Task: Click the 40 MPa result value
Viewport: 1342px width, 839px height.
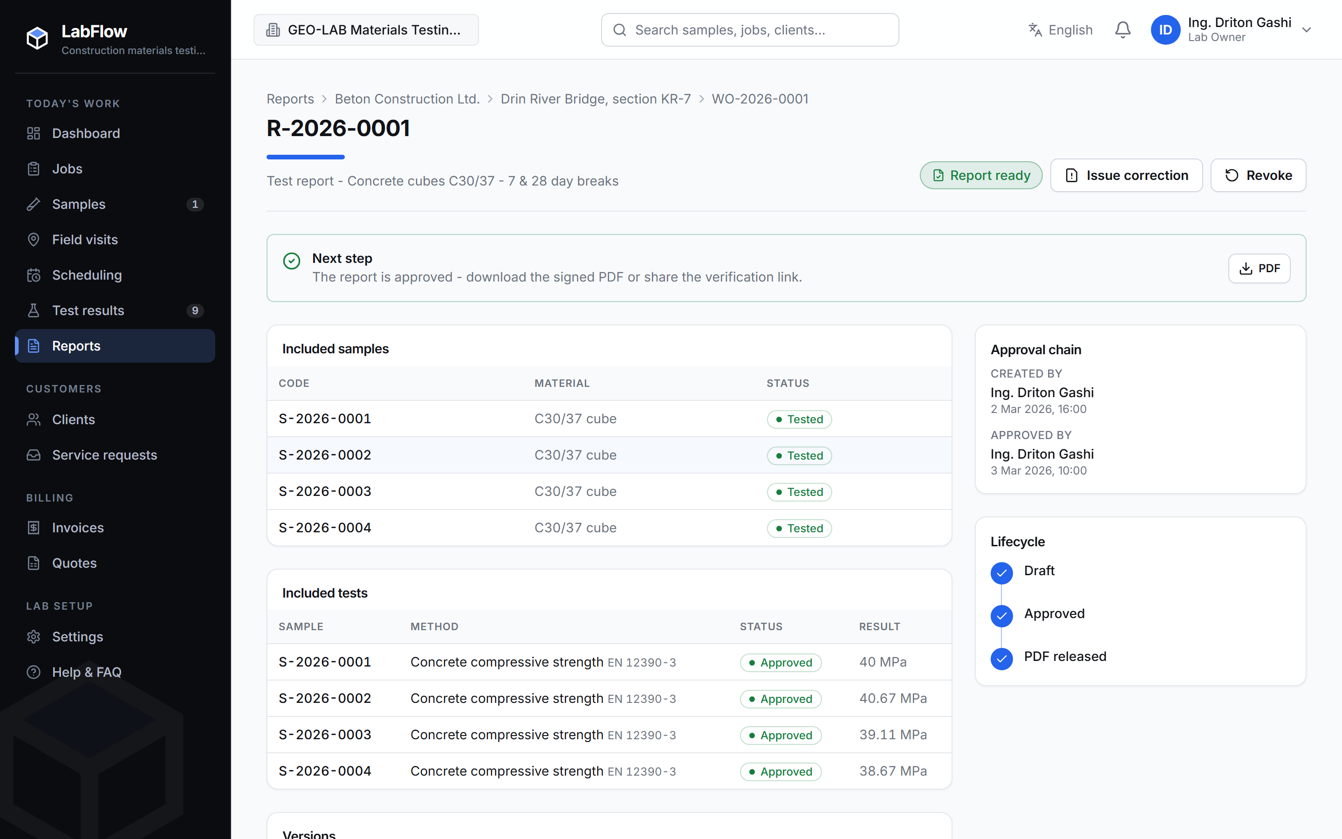Action: click(x=883, y=662)
